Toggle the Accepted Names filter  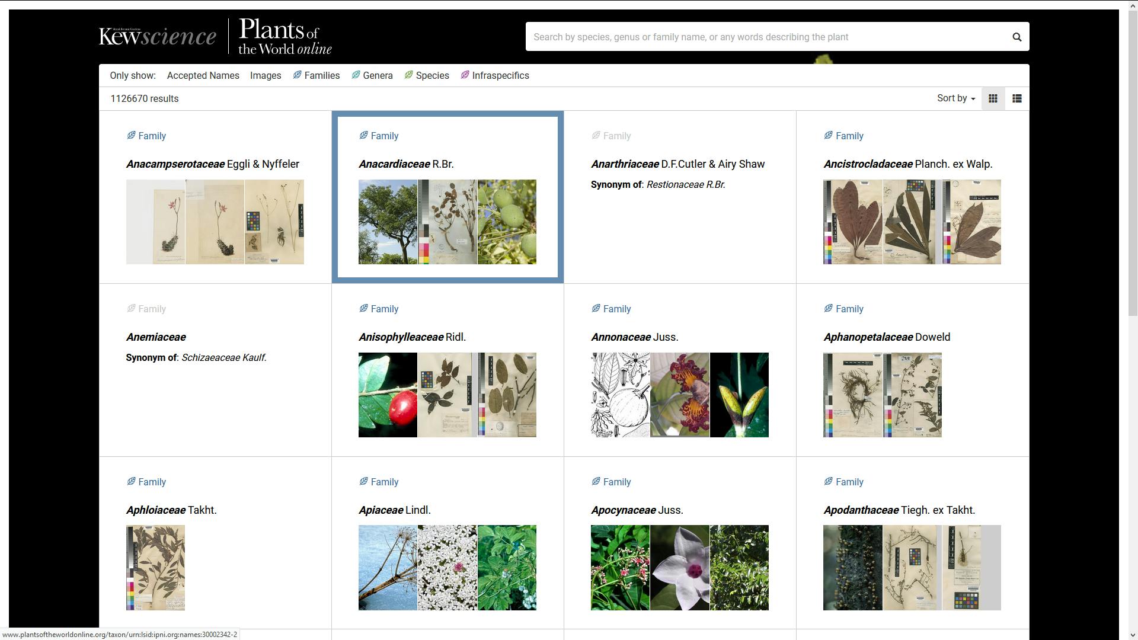point(203,75)
